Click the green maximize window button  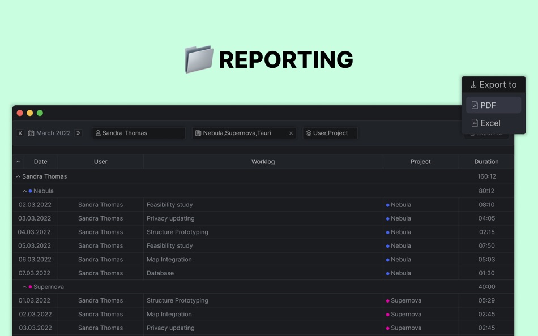point(40,113)
